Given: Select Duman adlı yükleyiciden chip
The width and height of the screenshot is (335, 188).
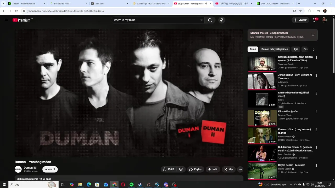Looking at the screenshot, I should 275,49.
